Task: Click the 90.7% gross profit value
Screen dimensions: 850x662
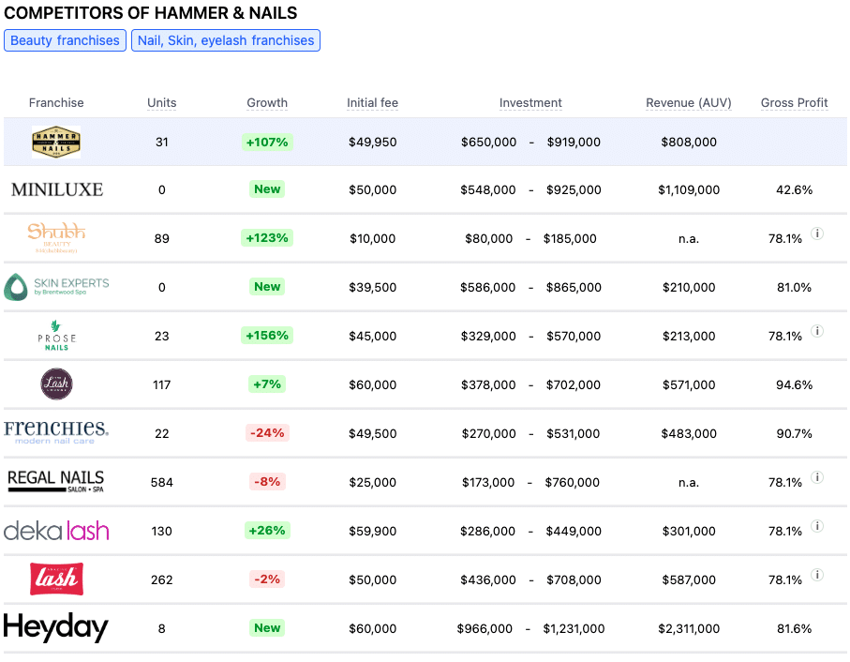Action: tap(794, 434)
